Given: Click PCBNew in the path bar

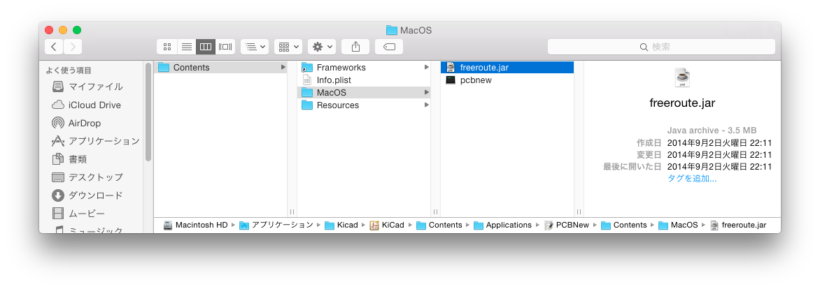Looking at the screenshot, I should 567,225.
